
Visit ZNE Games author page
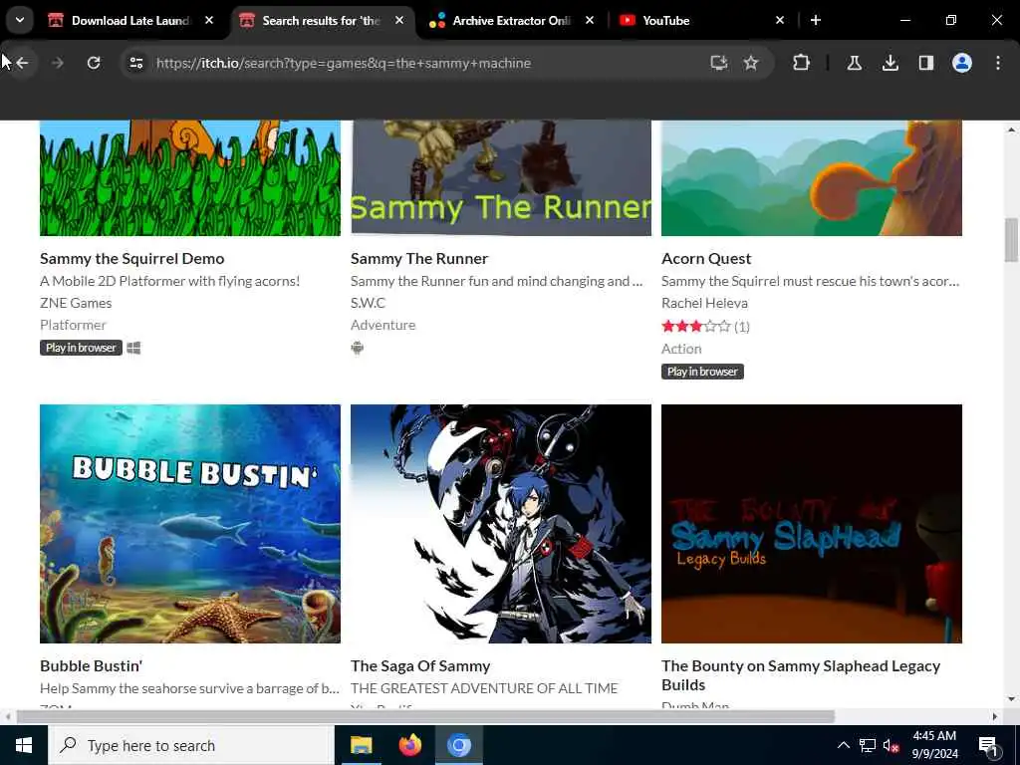[x=76, y=303]
